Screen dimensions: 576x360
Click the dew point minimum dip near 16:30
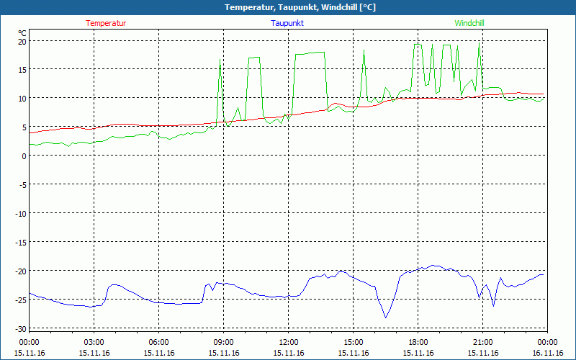(386, 318)
